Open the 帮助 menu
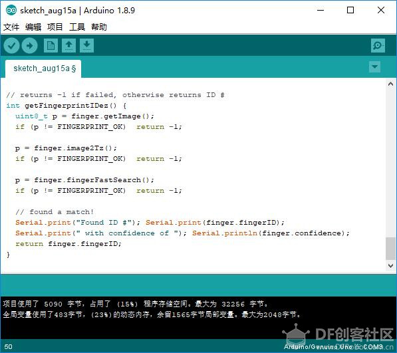 point(99,27)
